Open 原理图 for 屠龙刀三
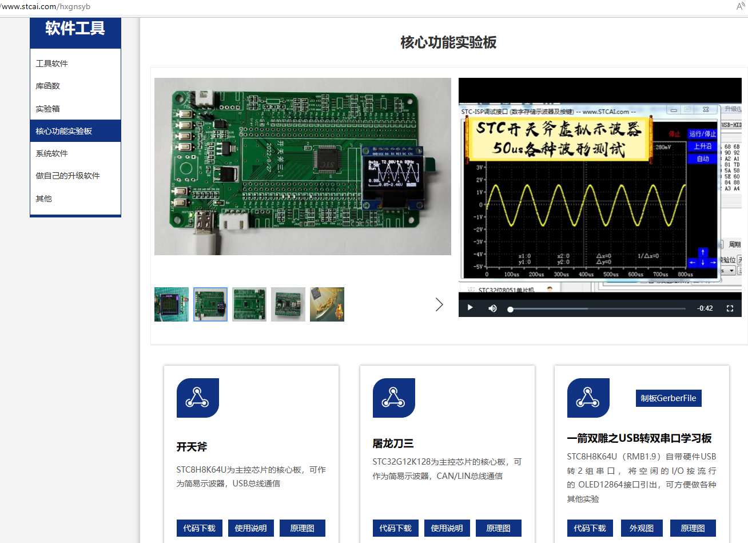Viewport: 748px width, 543px height. click(499, 528)
